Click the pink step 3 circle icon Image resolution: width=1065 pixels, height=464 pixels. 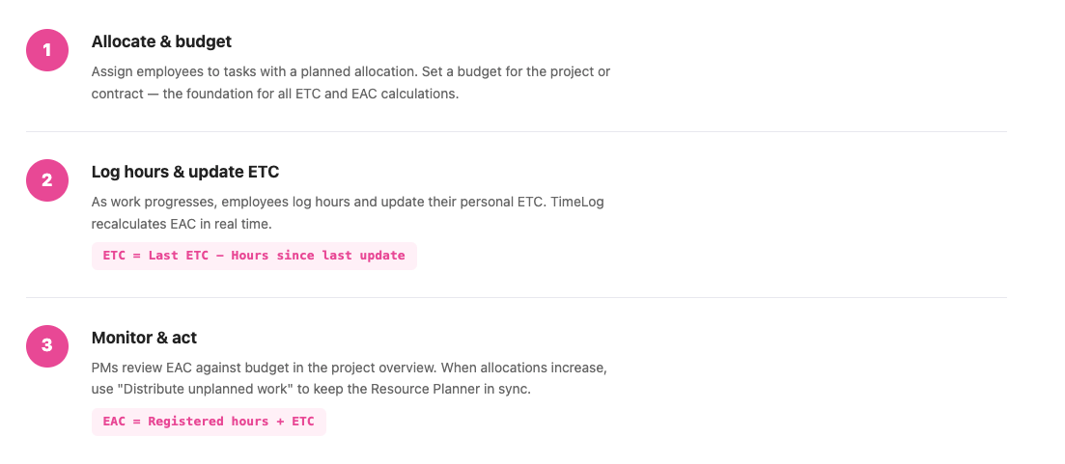coord(46,346)
